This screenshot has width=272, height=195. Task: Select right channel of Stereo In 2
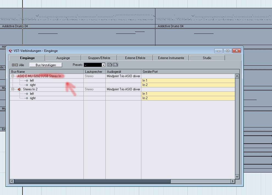(x=33, y=98)
